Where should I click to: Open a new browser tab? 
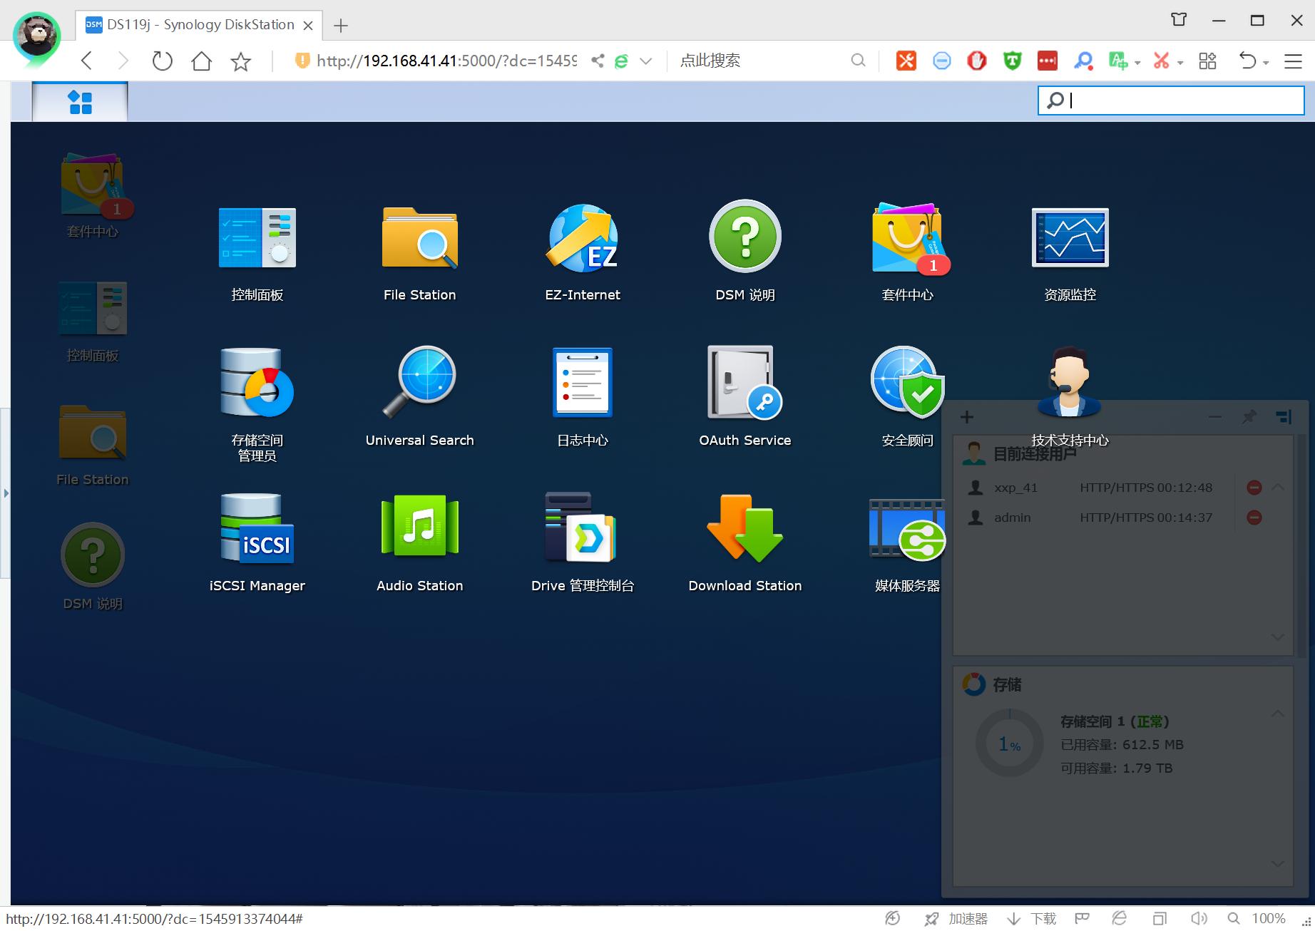[x=341, y=26]
